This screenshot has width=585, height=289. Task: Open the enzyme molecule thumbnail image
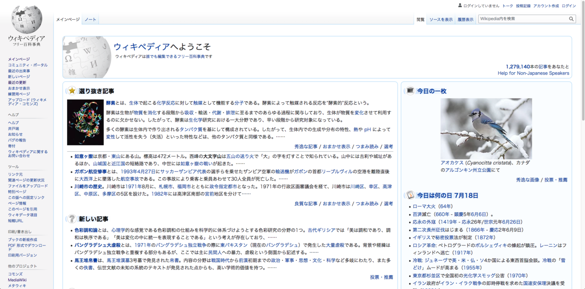(x=85, y=122)
